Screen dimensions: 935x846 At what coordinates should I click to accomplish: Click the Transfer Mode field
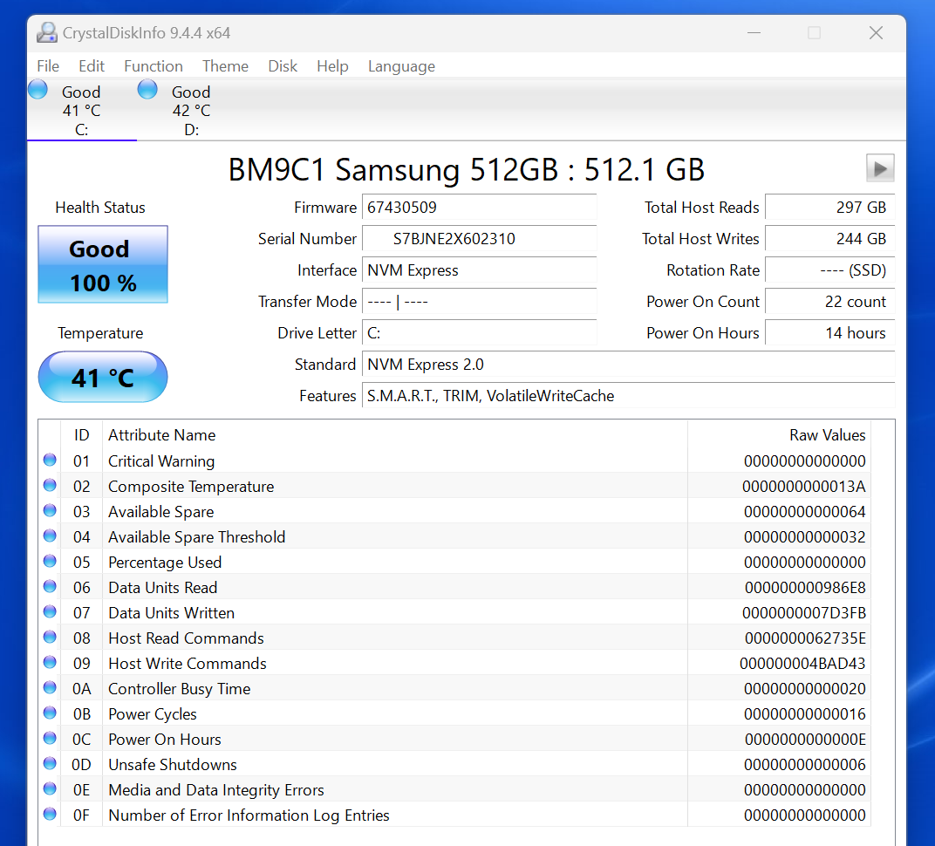click(479, 302)
